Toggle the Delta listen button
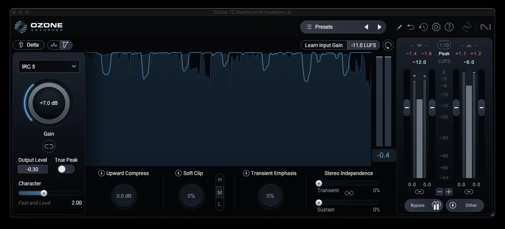This screenshot has height=229, width=505. (x=29, y=45)
